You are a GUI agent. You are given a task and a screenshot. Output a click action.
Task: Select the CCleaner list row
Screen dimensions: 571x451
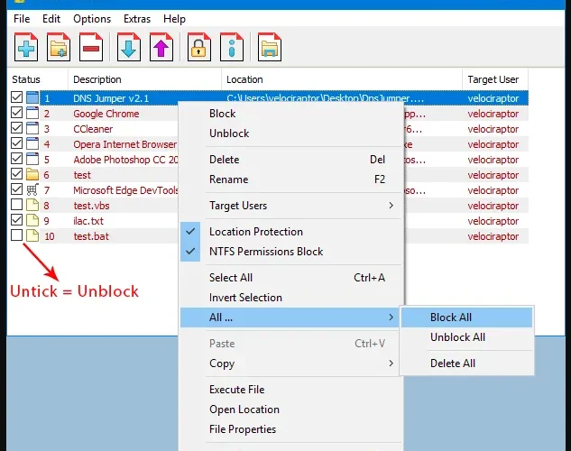click(94, 129)
